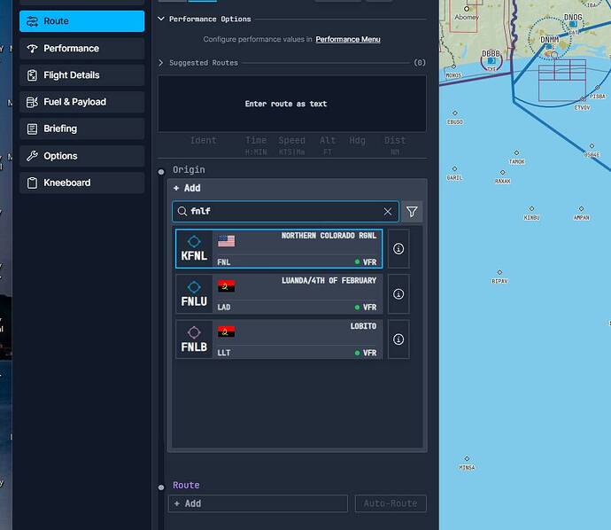Click the RAXAK waypoint on map

pos(503,172)
